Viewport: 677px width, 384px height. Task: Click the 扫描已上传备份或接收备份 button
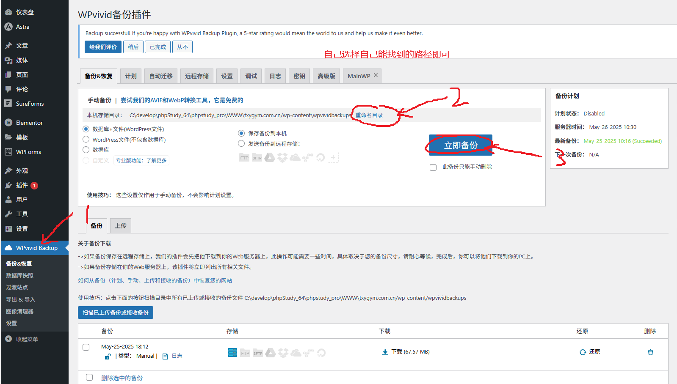coord(116,313)
